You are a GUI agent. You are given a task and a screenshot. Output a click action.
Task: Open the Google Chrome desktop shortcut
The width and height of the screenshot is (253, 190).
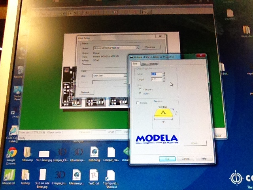(11, 152)
